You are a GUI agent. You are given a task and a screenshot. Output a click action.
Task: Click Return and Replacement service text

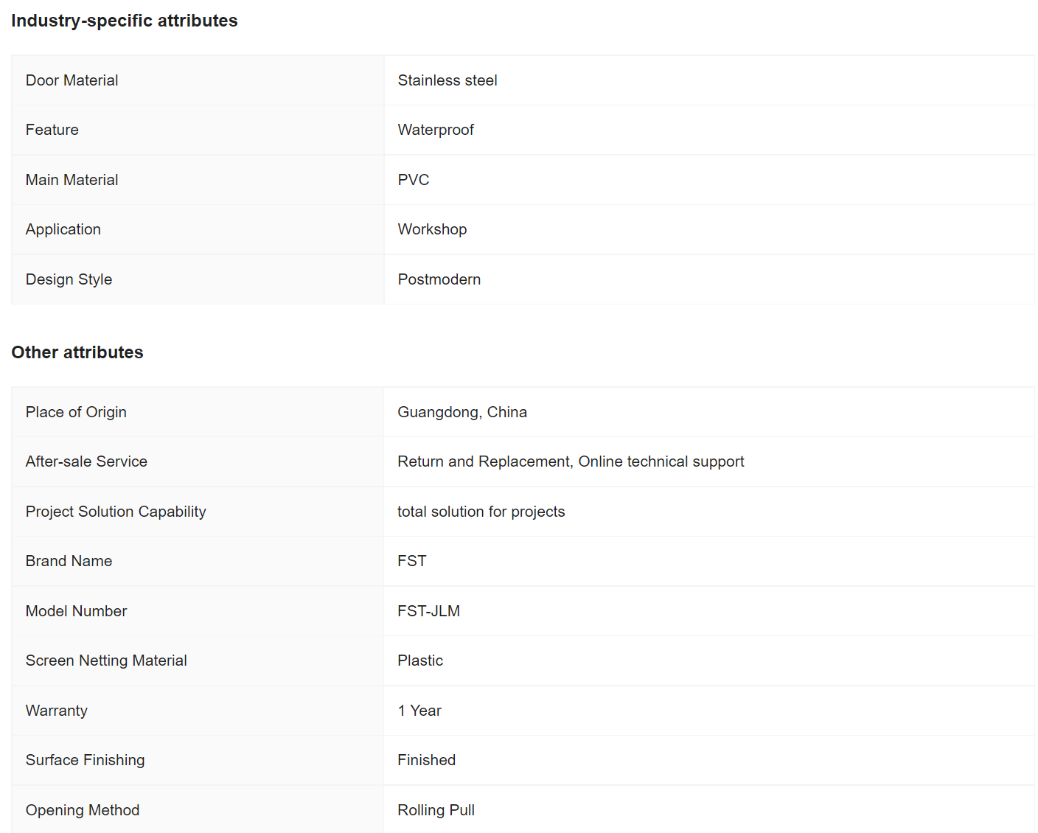pyautogui.click(x=484, y=461)
